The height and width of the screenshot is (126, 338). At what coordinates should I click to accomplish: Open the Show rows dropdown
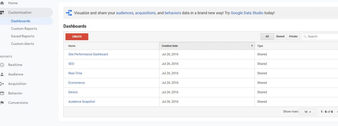point(308,112)
